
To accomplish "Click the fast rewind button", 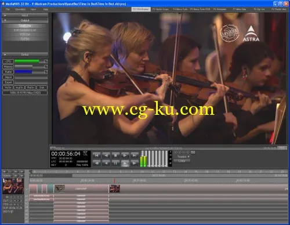I will tap(96, 164).
